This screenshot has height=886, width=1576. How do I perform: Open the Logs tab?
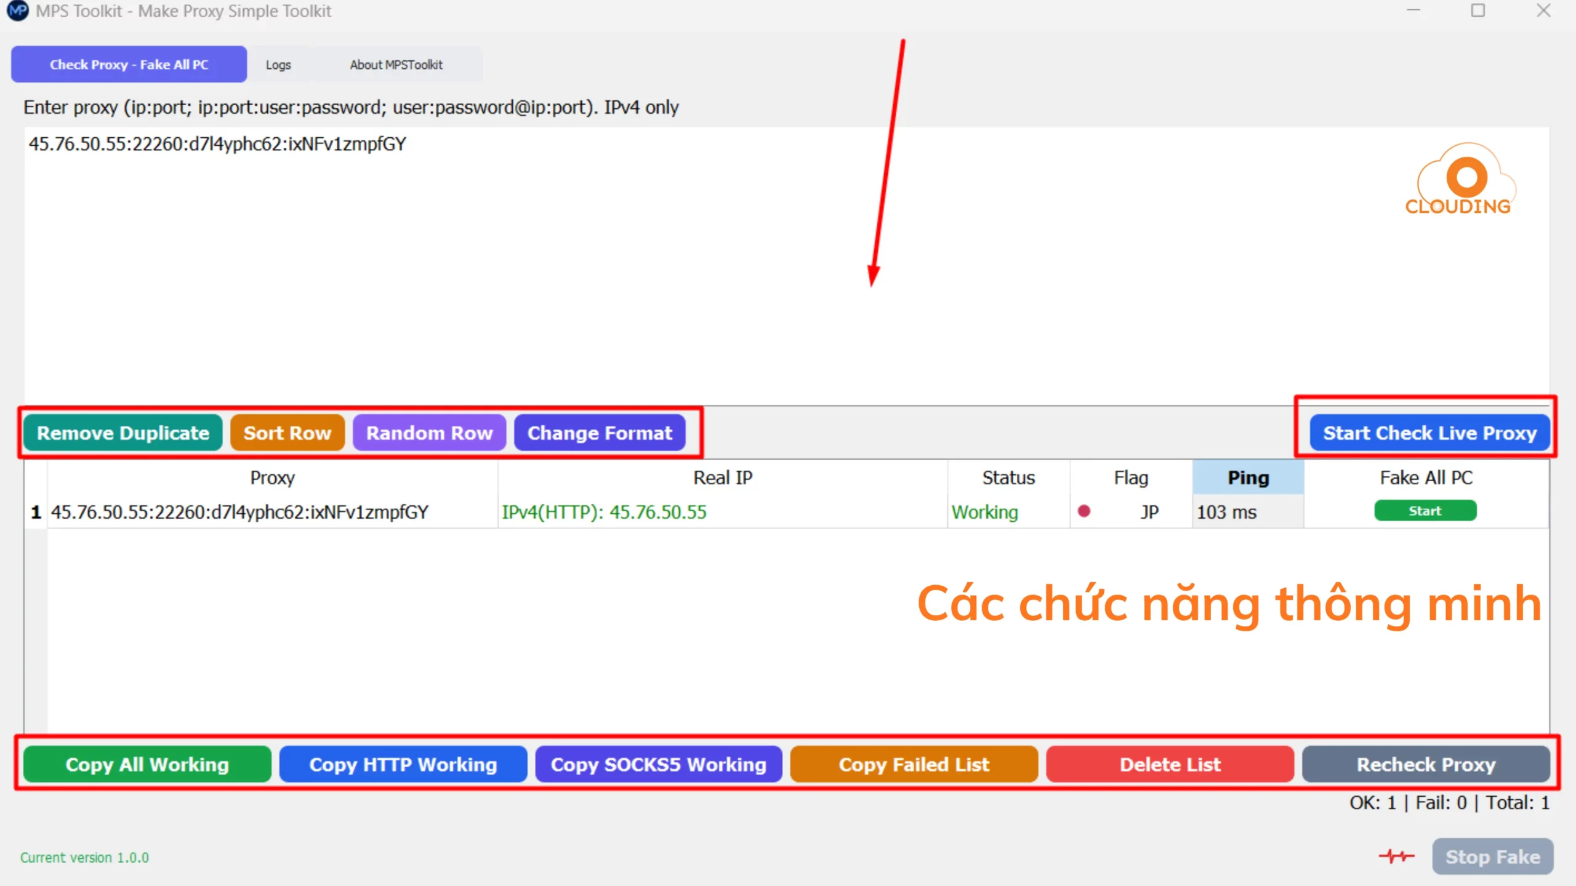tap(278, 65)
